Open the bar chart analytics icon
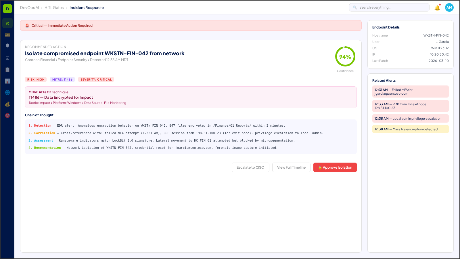This screenshot has width=460, height=259. [7, 81]
